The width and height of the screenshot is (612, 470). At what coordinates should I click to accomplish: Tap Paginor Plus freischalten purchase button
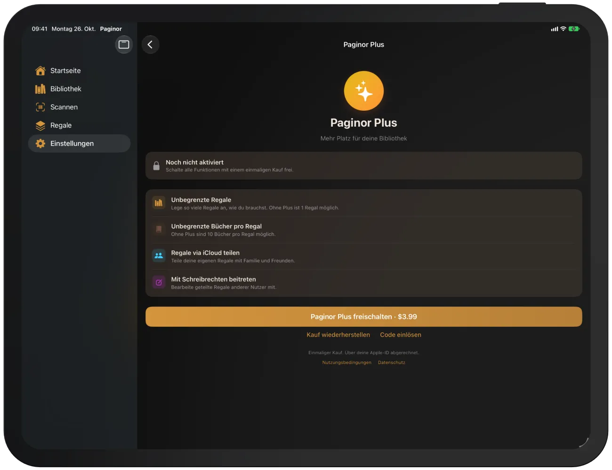pyautogui.click(x=364, y=317)
